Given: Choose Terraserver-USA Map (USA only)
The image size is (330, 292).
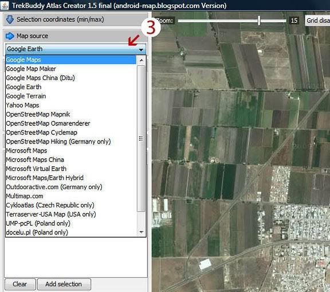Looking at the screenshot, I should 71,214.
